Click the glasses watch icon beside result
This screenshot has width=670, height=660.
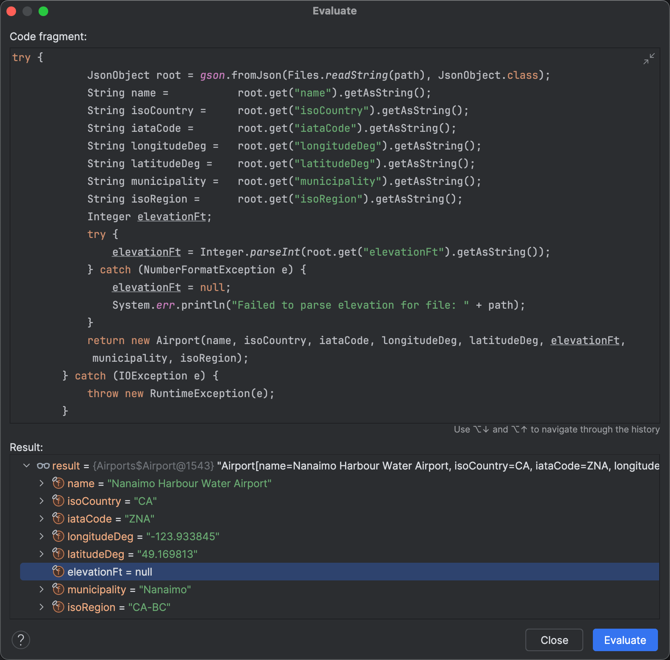point(43,466)
